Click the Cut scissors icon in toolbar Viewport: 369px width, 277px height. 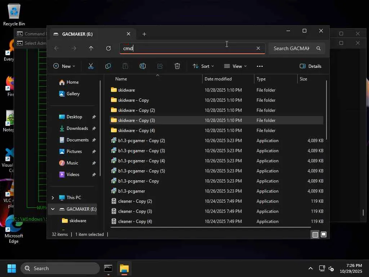pyautogui.click(x=91, y=66)
